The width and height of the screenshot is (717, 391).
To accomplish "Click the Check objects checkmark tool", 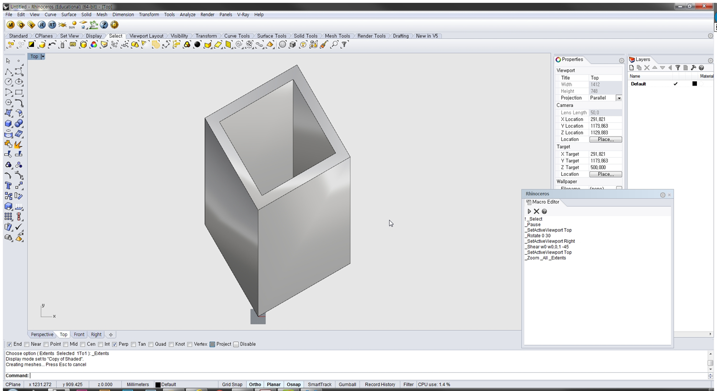I will (19, 227).
